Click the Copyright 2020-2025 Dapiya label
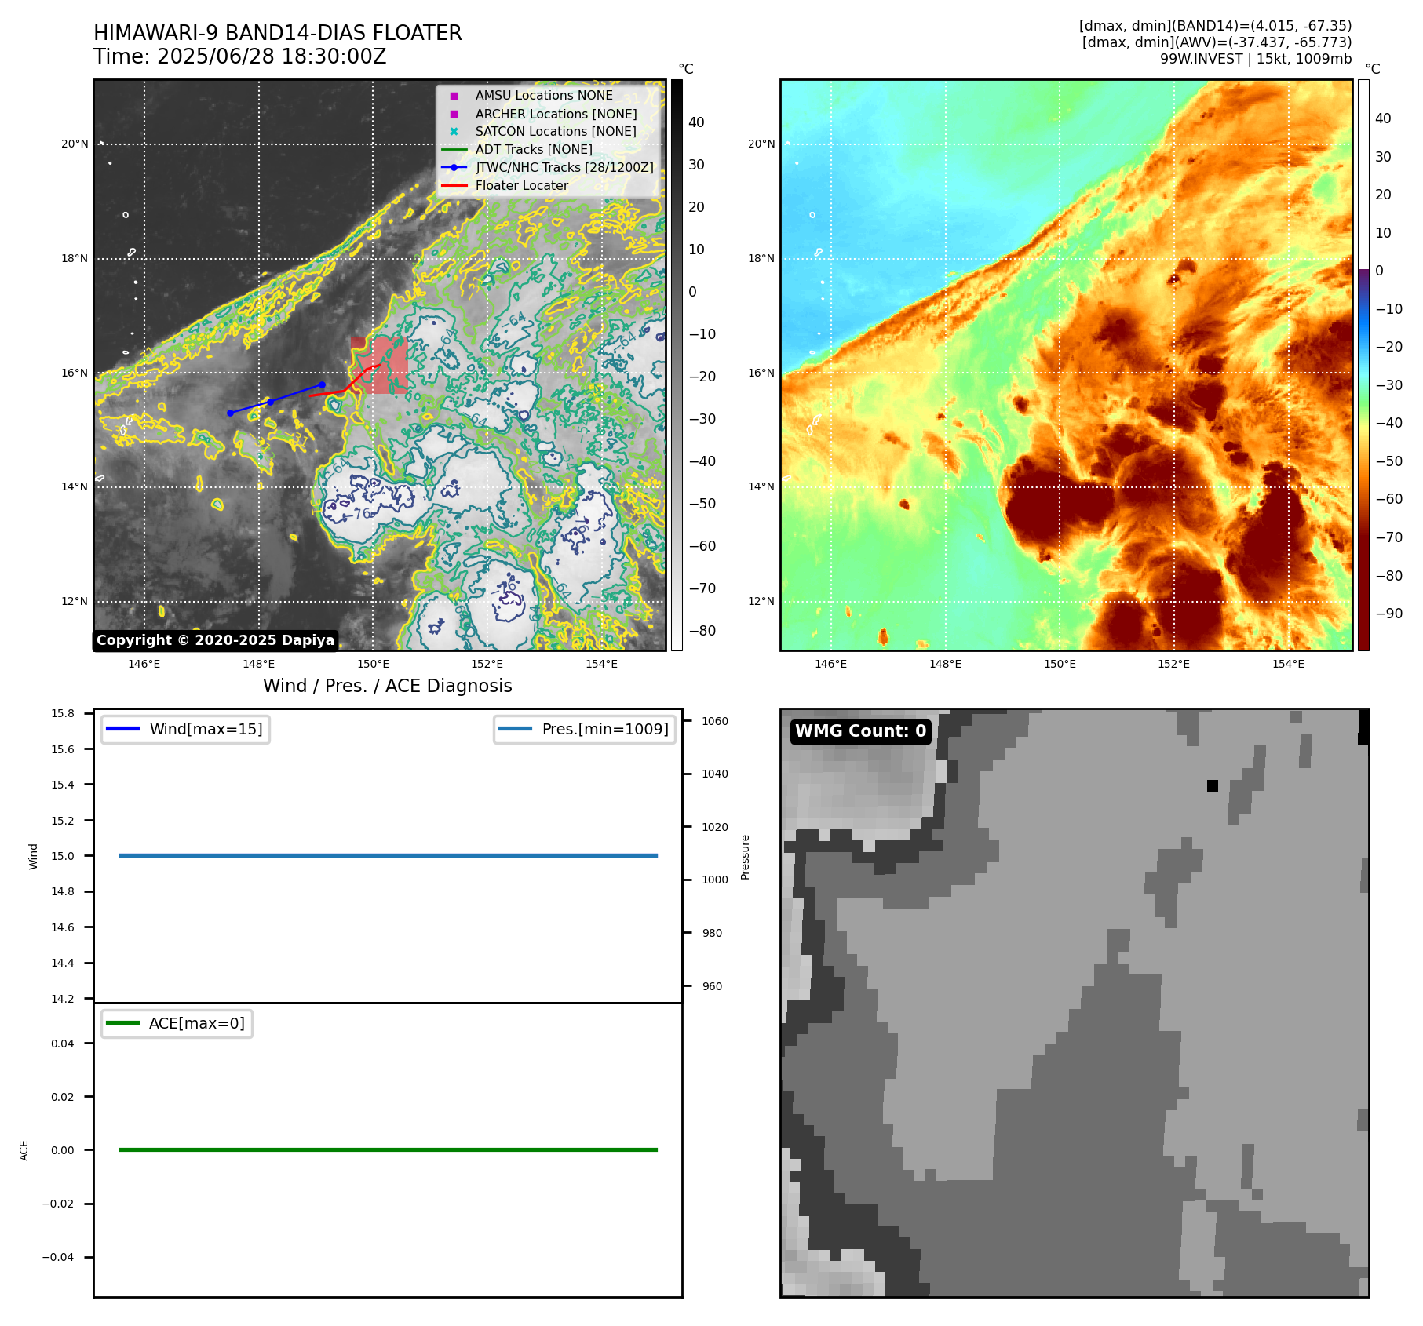 (216, 640)
